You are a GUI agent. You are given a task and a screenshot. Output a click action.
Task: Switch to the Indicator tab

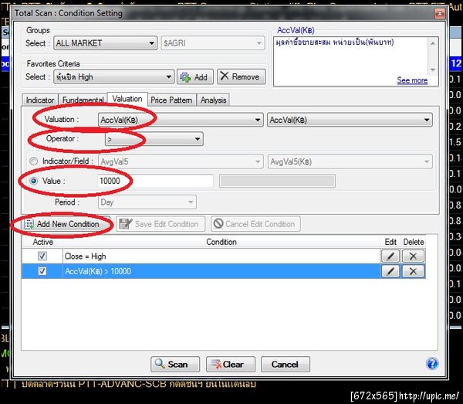click(40, 100)
